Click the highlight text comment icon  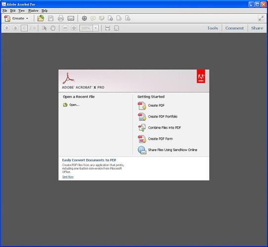coord(102,18)
